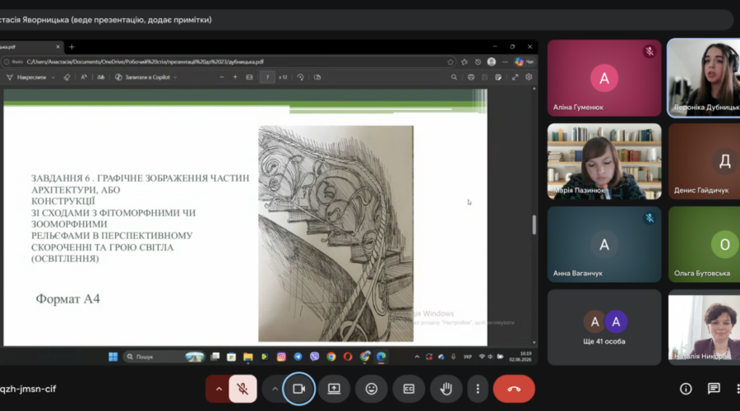Rotate the PDF page
The height and width of the screenshot is (411, 740).
click(300, 77)
